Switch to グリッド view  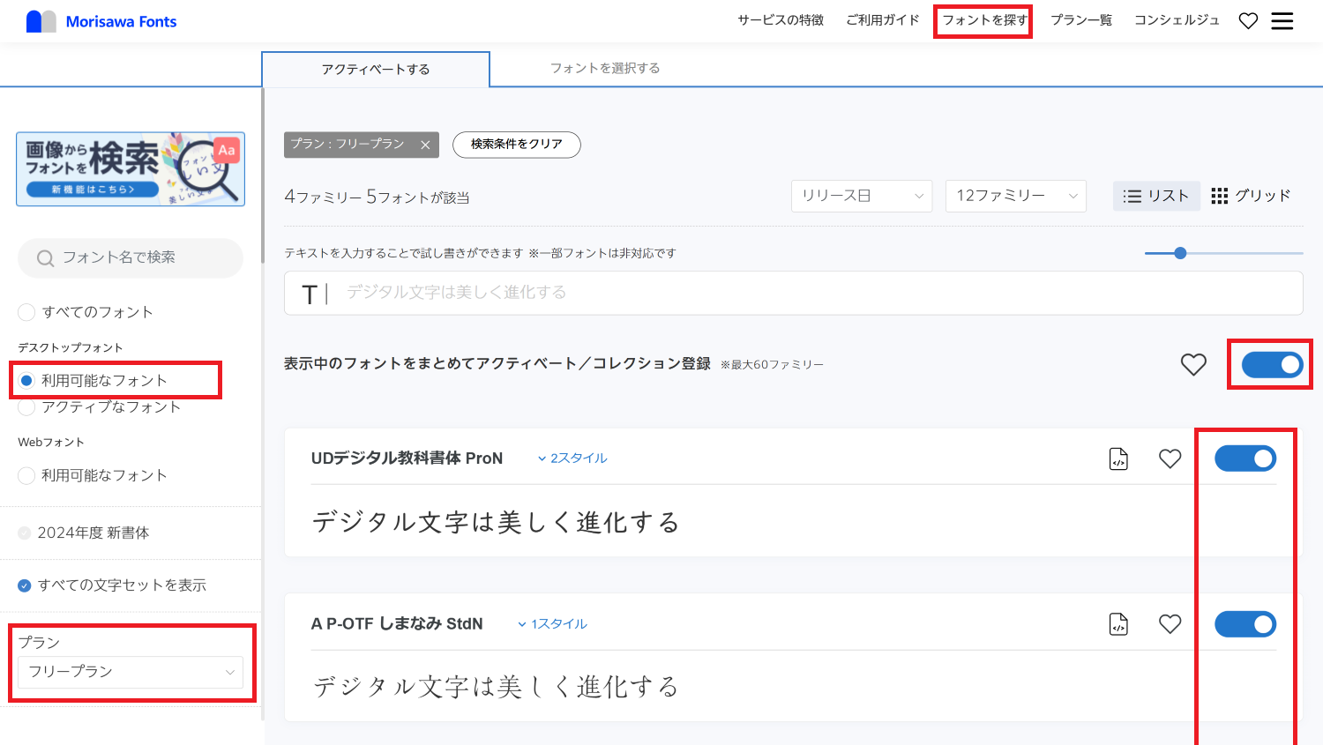click(x=1251, y=196)
